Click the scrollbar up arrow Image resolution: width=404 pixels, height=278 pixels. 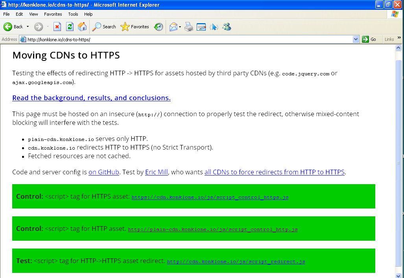[398, 48]
